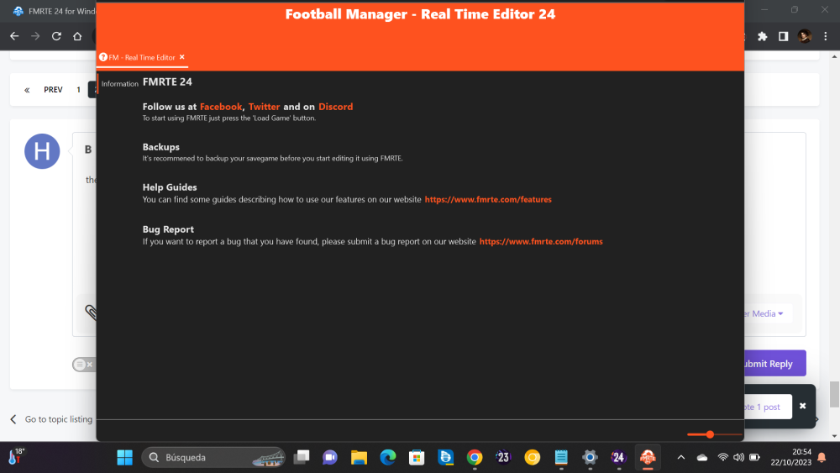Open Teams Chat from taskbar
840x473 pixels.
(x=330, y=458)
